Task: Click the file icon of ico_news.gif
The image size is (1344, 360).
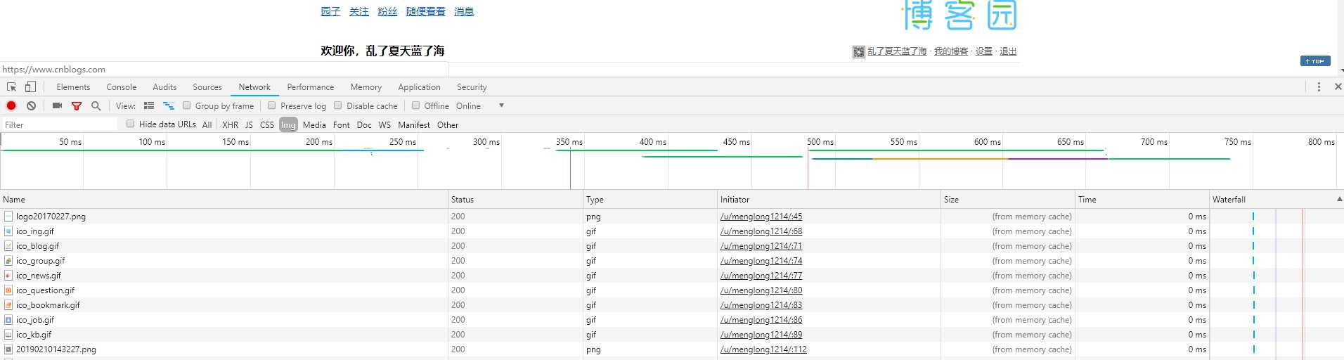Action: coord(8,276)
